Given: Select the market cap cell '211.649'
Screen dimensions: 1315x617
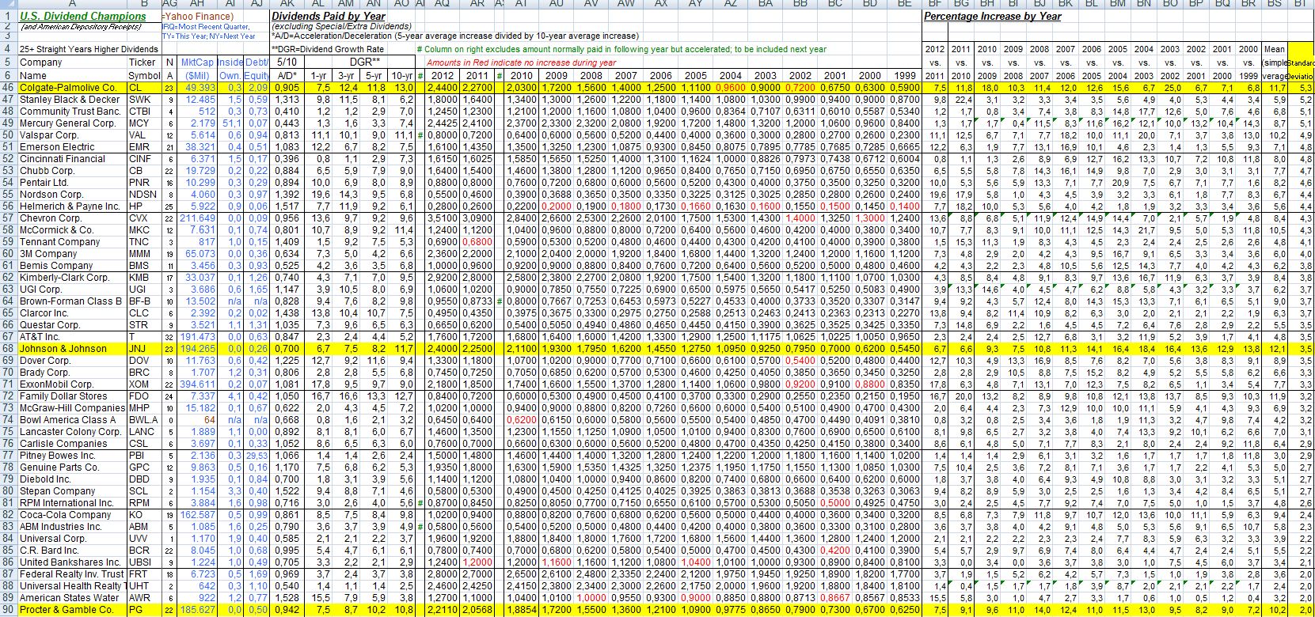Looking at the screenshot, I should [x=198, y=218].
